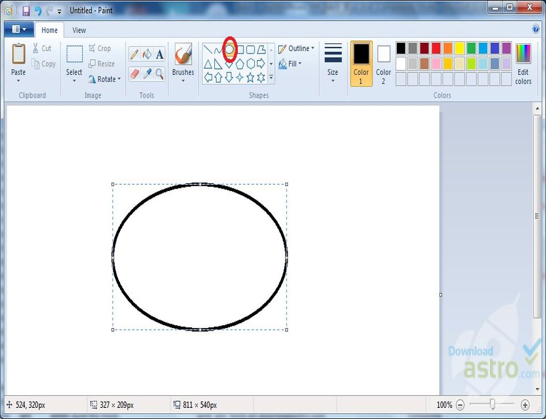The width and height of the screenshot is (546, 419).
Task: Open the shape Fill dropdown
Action: pos(290,64)
